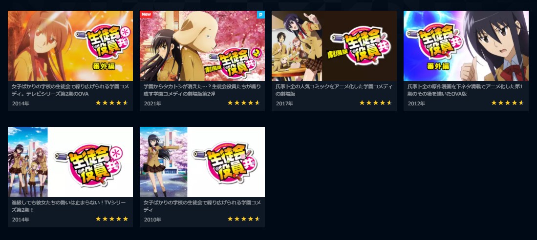
Task: Open the 2021 劇場版 2 movie thumbnail
Action: [x=202, y=46]
